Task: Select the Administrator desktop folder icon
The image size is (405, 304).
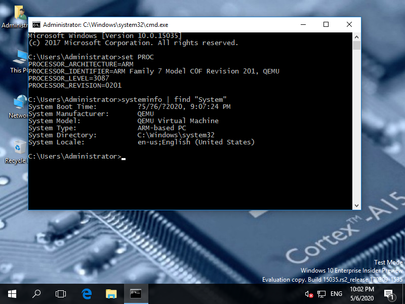Action: (15, 17)
